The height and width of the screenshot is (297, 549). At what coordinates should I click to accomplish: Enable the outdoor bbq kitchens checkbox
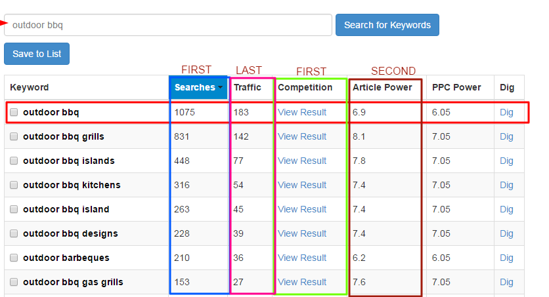click(14, 185)
